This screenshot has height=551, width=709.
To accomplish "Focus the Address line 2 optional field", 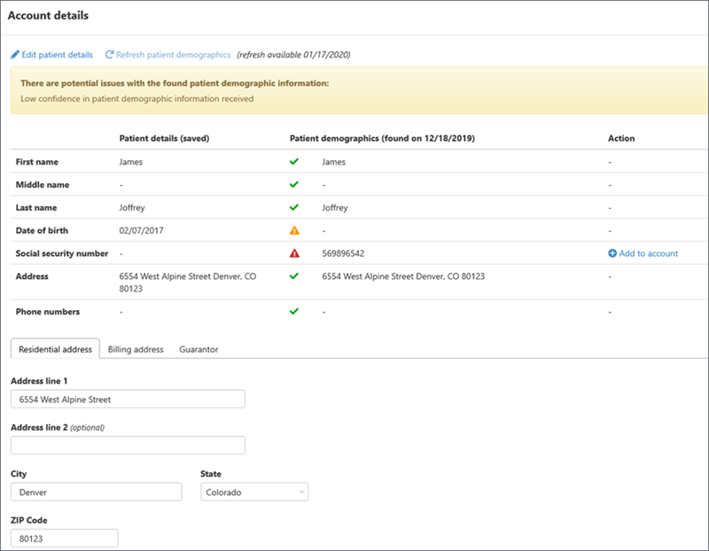I will [128, 446].
